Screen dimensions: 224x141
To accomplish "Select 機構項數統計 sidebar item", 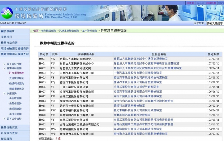I will tap(16, 89).
